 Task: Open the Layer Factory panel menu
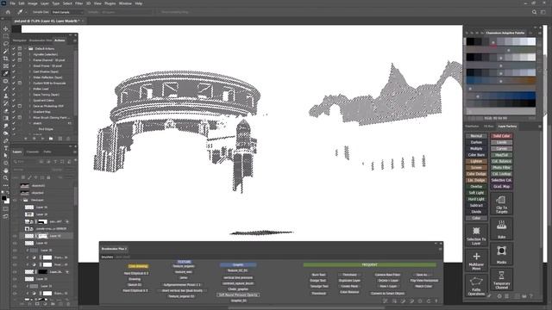point(540,127)
